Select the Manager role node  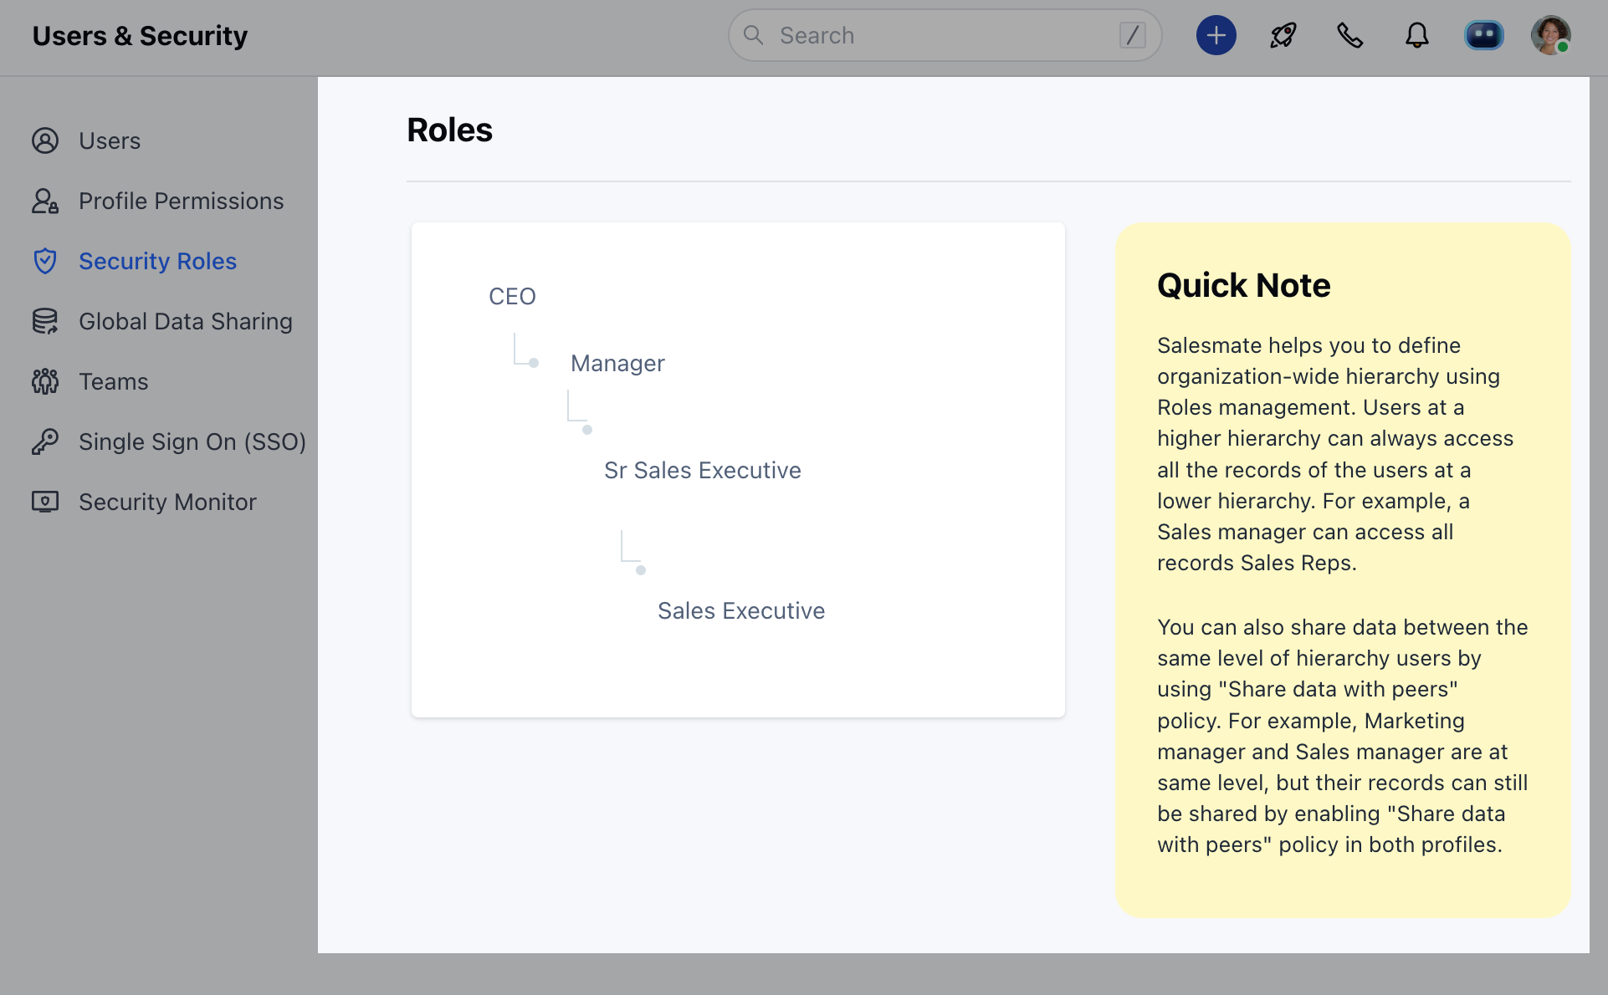[x=617, y=363]
